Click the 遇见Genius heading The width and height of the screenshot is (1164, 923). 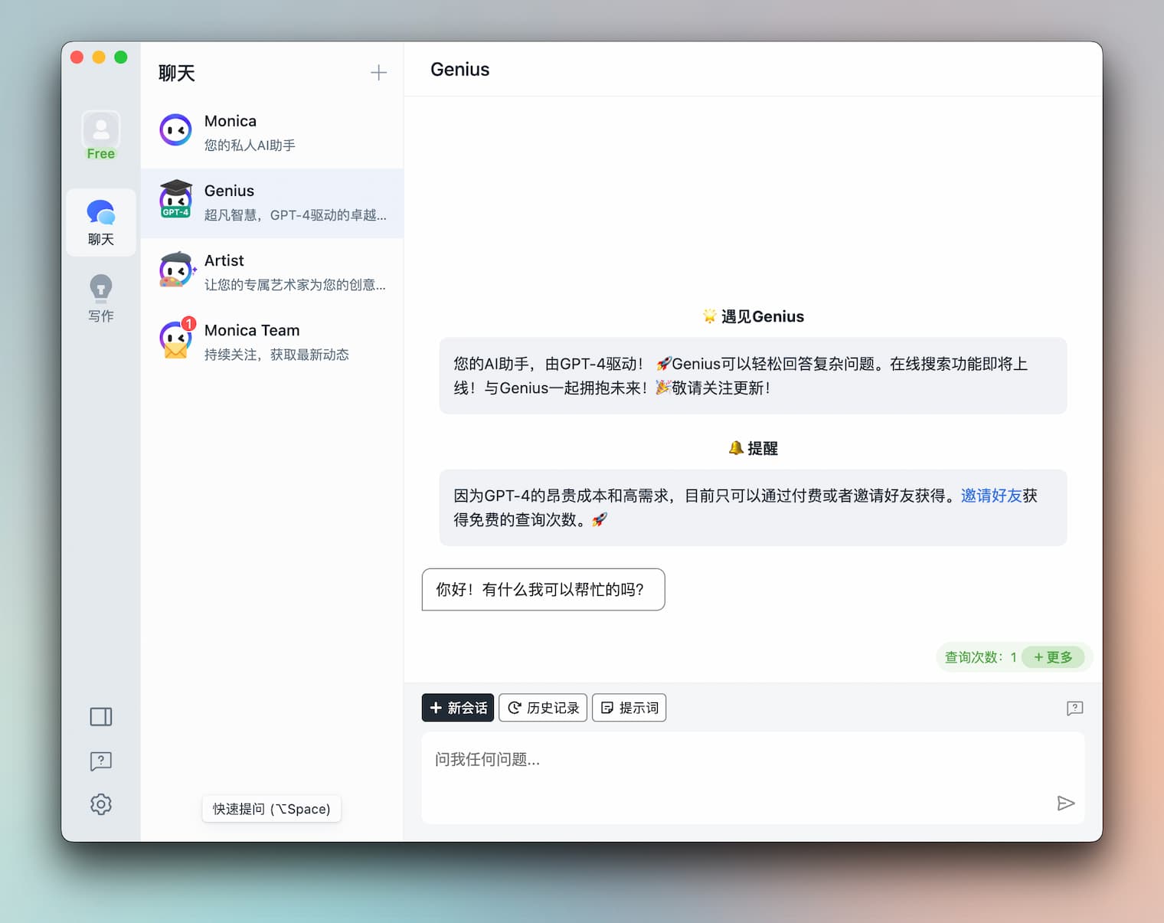754,316
